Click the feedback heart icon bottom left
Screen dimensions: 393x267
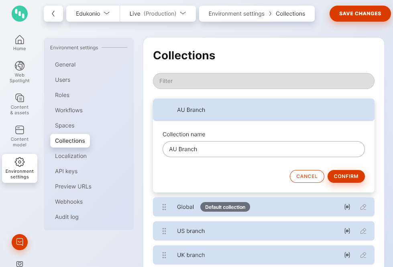tap(19, 264)
